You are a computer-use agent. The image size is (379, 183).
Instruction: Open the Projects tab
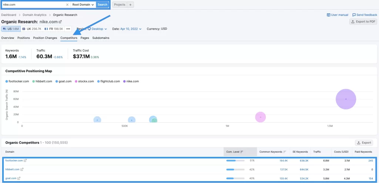[x=120, y=4]
